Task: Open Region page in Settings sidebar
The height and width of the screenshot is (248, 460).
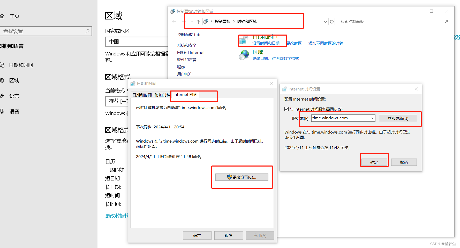Action: click(x=14, y=81)
